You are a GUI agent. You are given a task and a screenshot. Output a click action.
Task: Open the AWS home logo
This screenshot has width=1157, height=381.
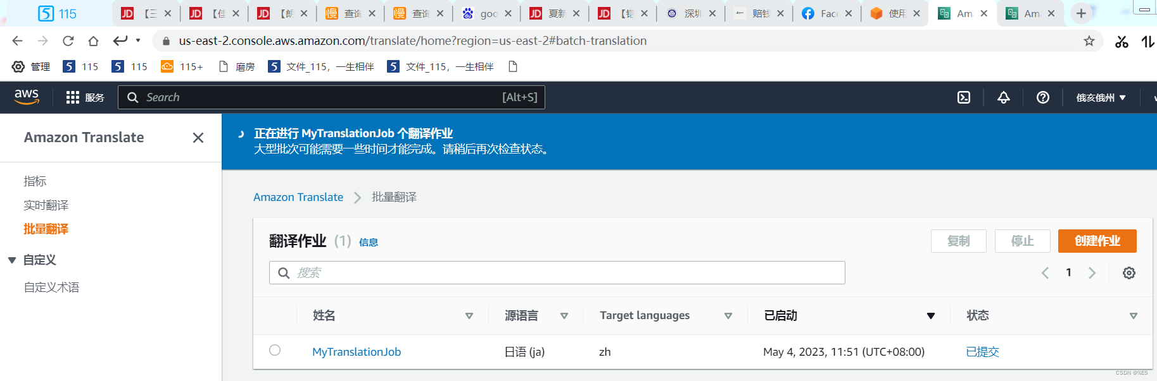27,97
